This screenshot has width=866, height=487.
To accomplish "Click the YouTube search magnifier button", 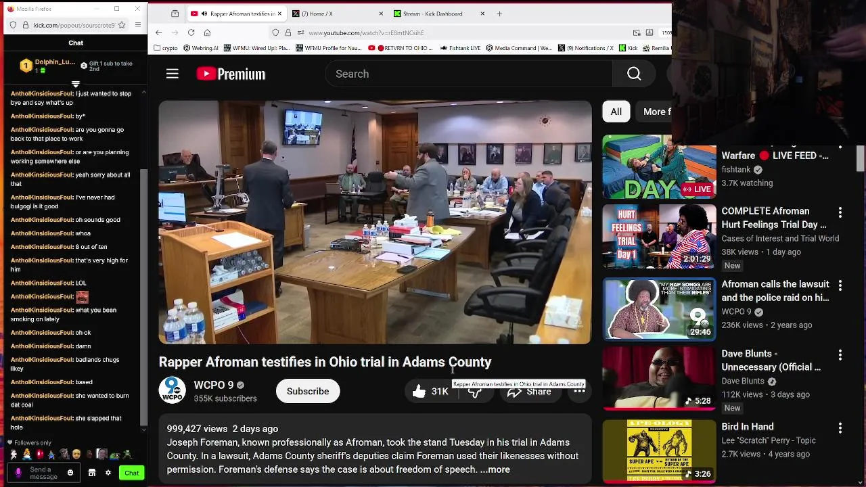I will point(634,74).
